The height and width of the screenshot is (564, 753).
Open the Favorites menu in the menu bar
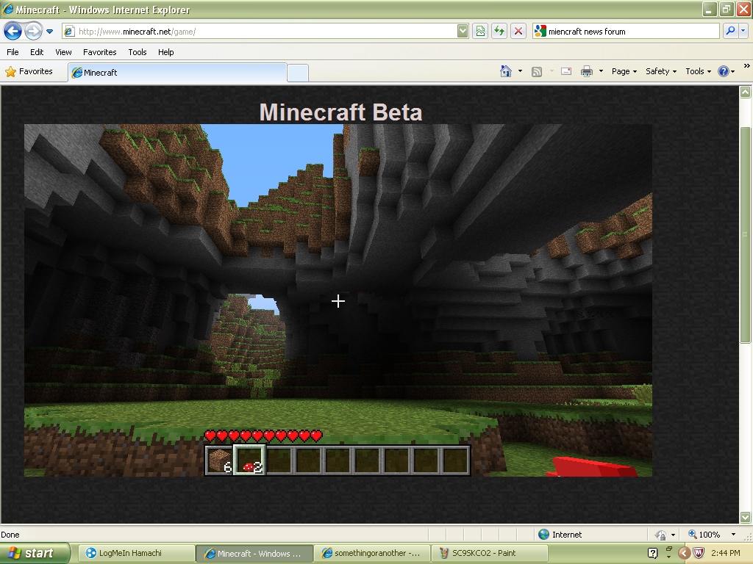[x=99, y=52]
